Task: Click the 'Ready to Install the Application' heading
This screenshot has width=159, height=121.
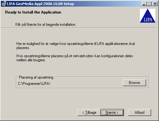Action: tap(33, 12)
